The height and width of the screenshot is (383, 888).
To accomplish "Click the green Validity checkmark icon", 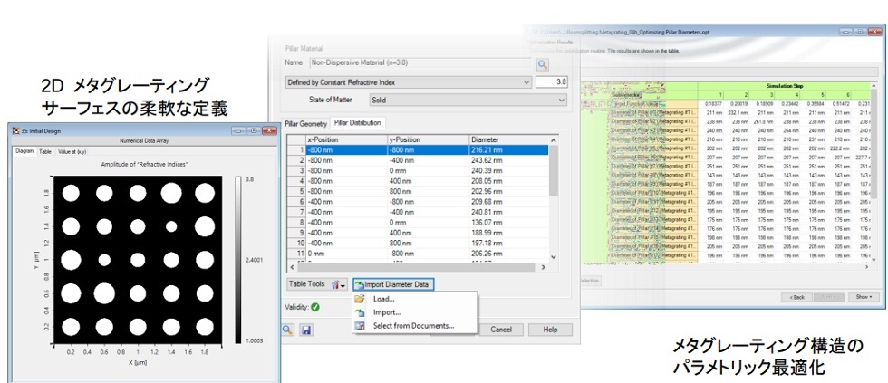I will point(314,307).
